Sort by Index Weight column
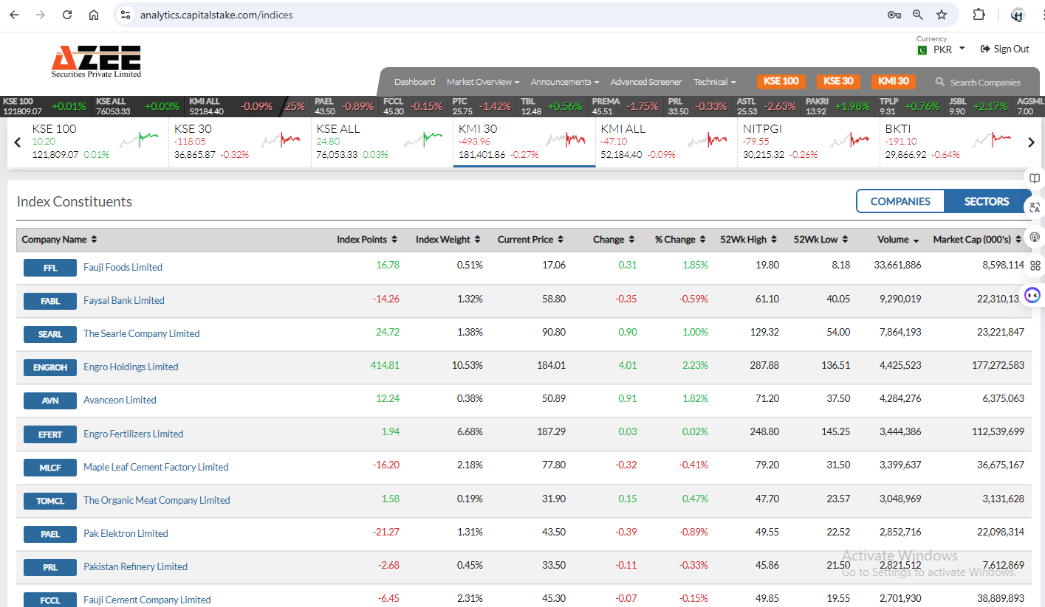This screenshot has height=607, width=1045. [x=448, y=240]
